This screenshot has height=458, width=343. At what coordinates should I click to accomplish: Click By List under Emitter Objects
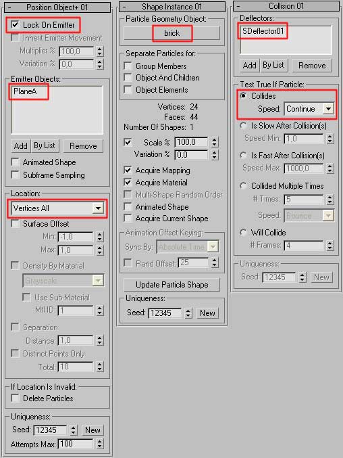(x=45, y=145)
